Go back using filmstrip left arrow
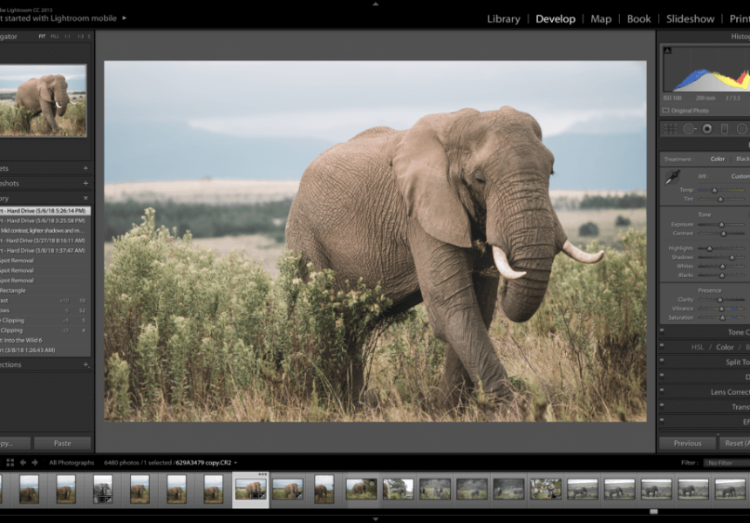The width and height of the screenshot is (750, 523). click(x=23, y=462)
